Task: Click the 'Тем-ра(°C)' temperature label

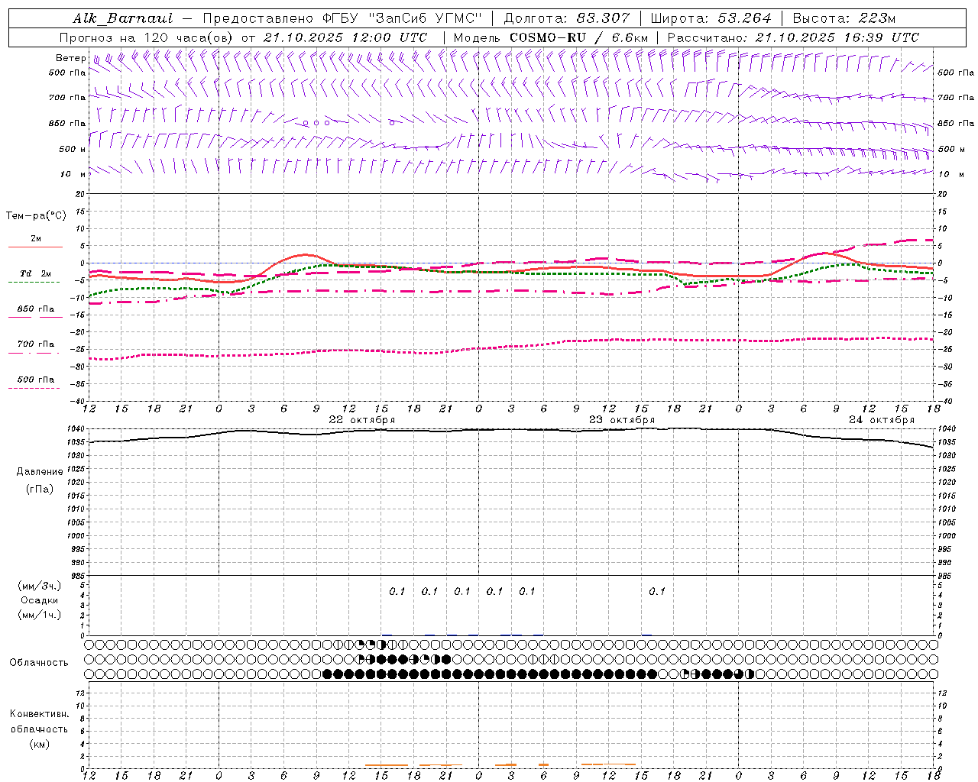Action: coord(36,216)
